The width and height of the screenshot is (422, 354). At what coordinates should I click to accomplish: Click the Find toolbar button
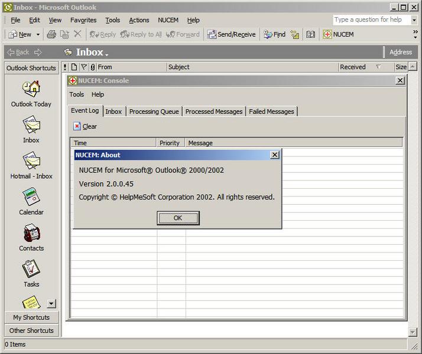274,34
